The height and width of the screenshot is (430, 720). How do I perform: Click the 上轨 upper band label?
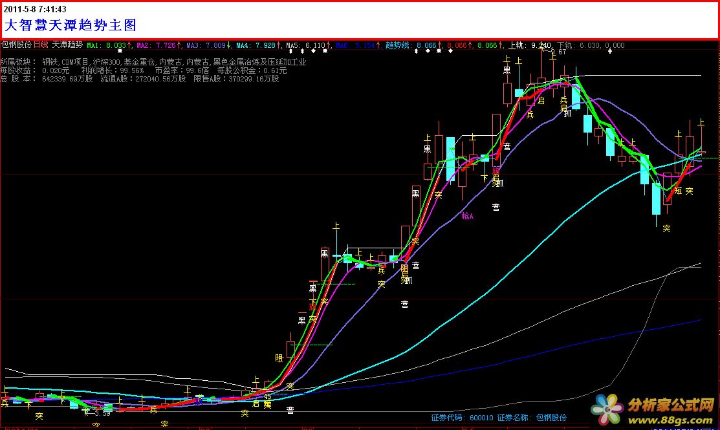(516, 45)
